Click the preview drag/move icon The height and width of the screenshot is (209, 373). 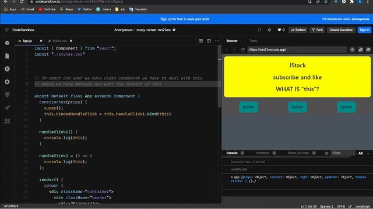[352, 49]
